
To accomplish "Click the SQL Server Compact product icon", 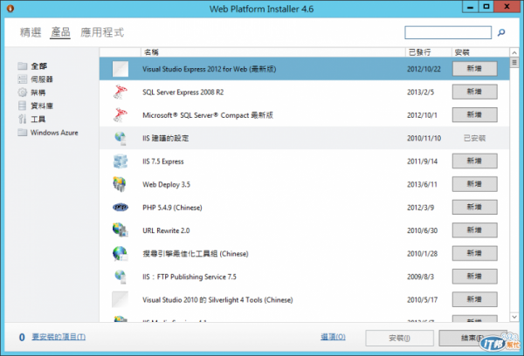I will [x=121, y=115].
